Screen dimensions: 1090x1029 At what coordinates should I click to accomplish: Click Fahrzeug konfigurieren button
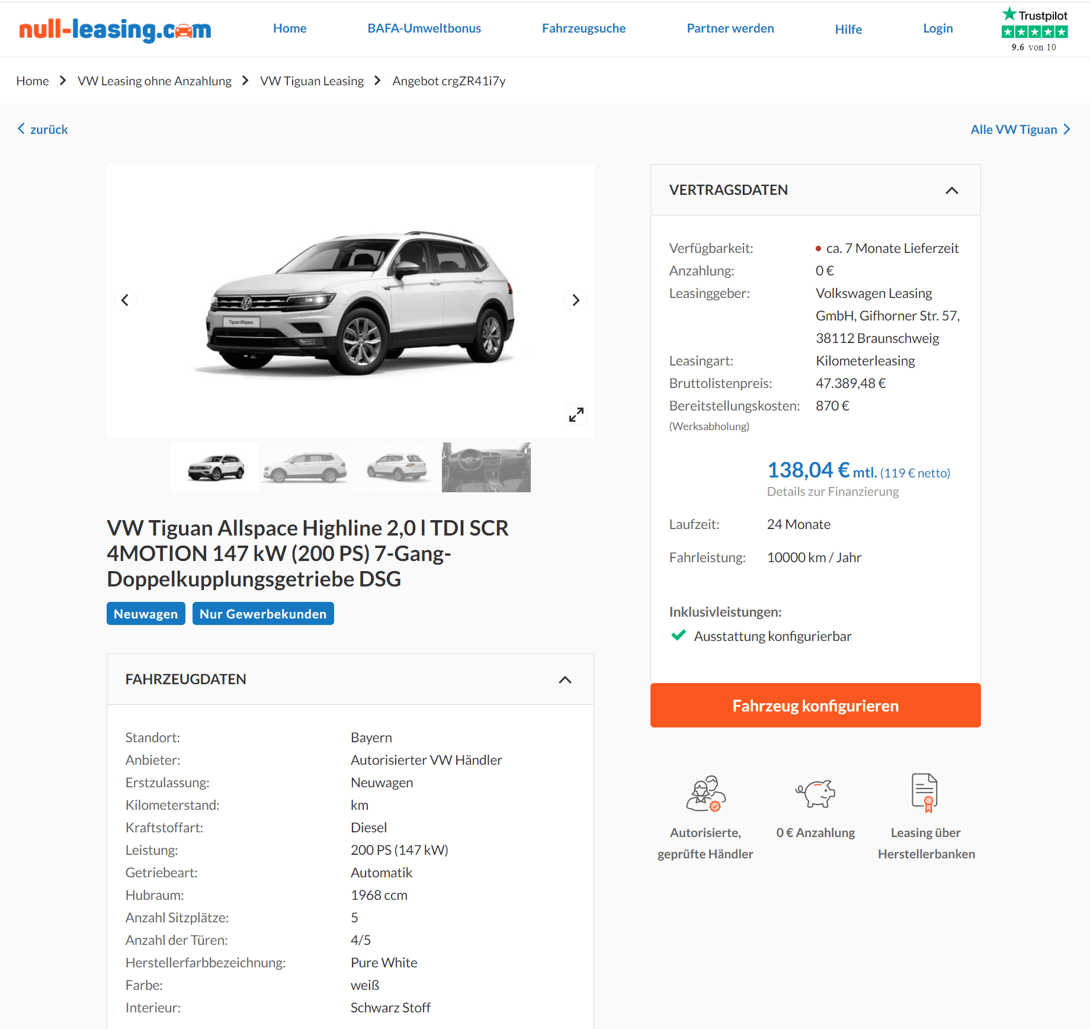[x=815, y=705]
